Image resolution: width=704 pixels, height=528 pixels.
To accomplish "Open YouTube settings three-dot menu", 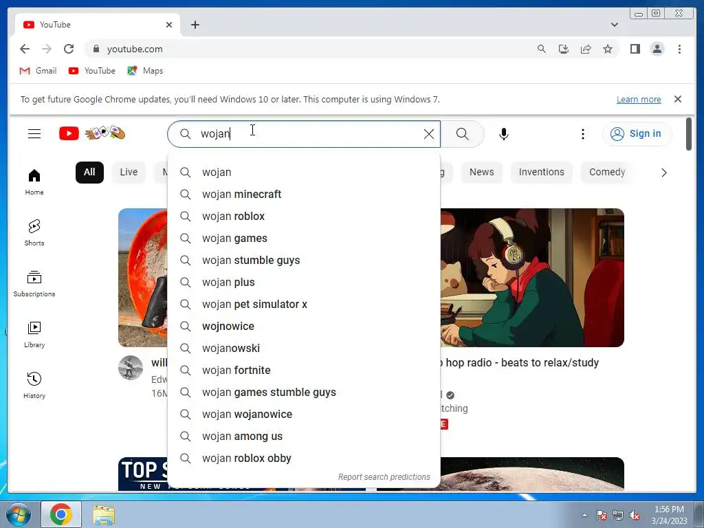I will [583, 134].
